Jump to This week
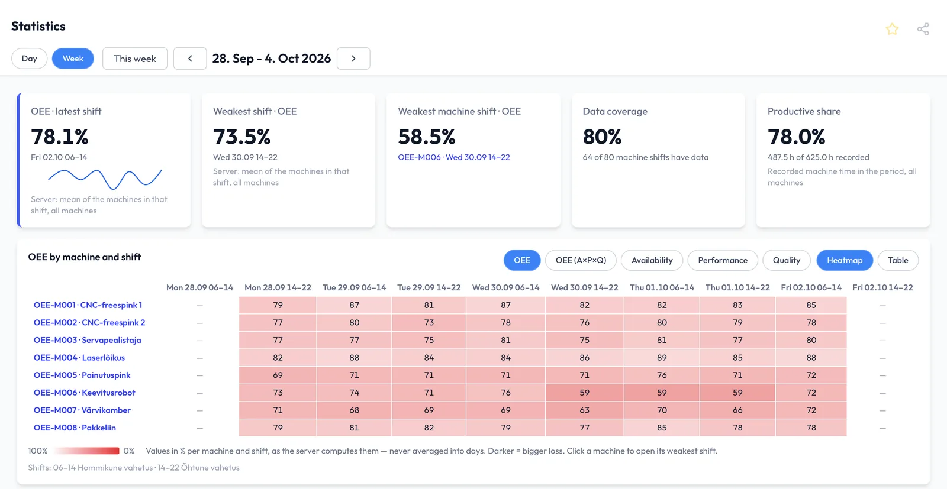The image size is (947, 489). point(135,59)
